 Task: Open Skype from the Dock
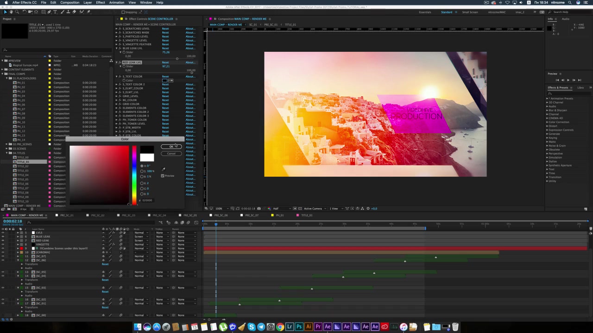(x=252, y=327)
